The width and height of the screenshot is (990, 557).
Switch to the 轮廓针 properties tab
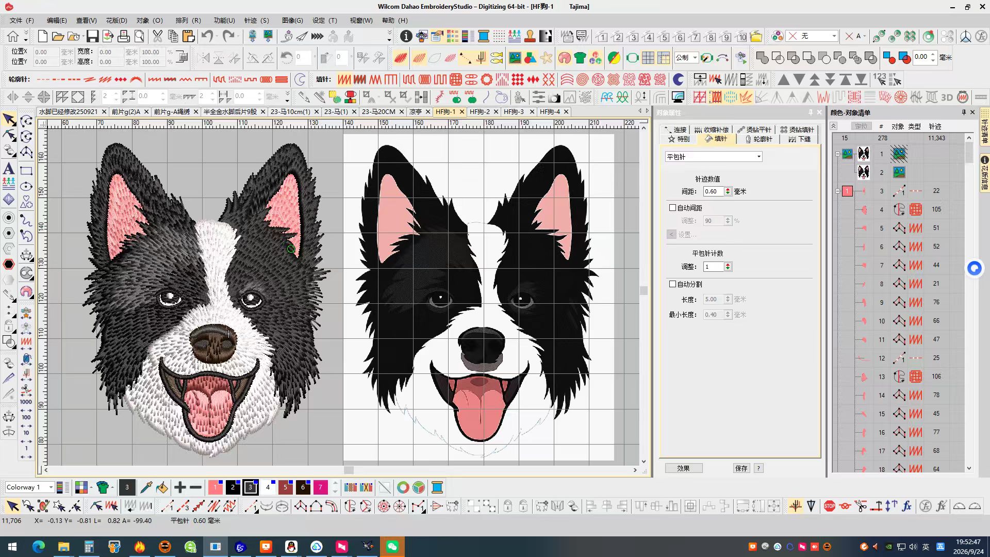pos(758,139)
